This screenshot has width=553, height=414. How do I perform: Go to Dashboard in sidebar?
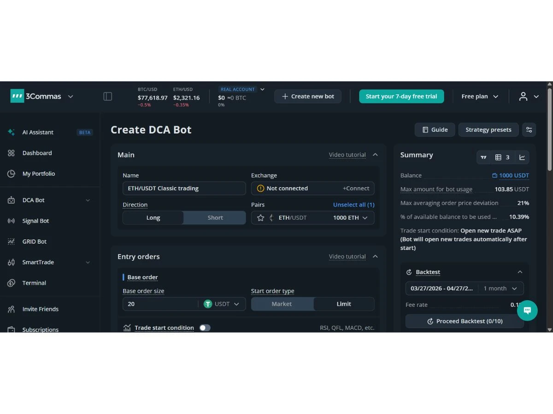tap(37, 153)
